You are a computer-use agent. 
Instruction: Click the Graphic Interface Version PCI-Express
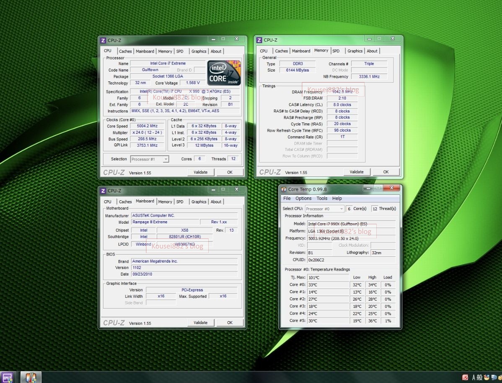tap(192, 290)
